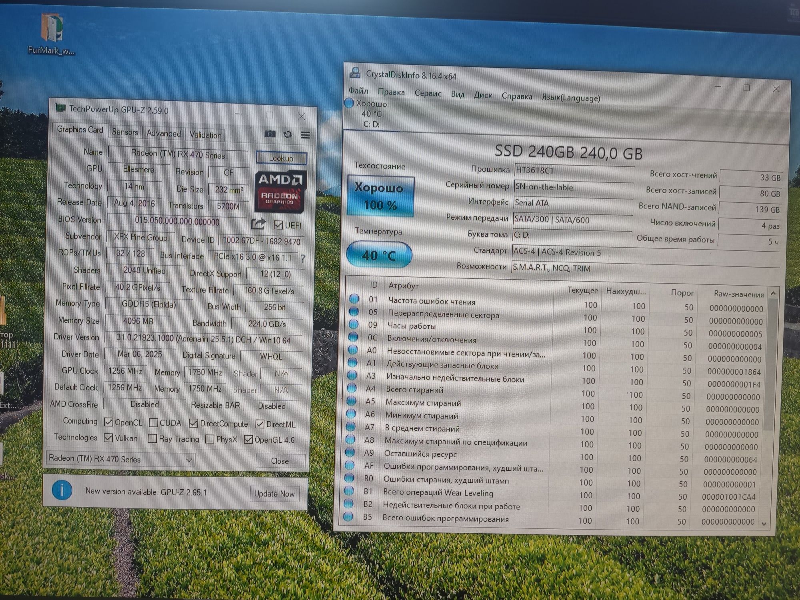This screenshot has height=600, width=800.
Task: Click GPU-Z title bar app icon
Action: pos(60,108)
